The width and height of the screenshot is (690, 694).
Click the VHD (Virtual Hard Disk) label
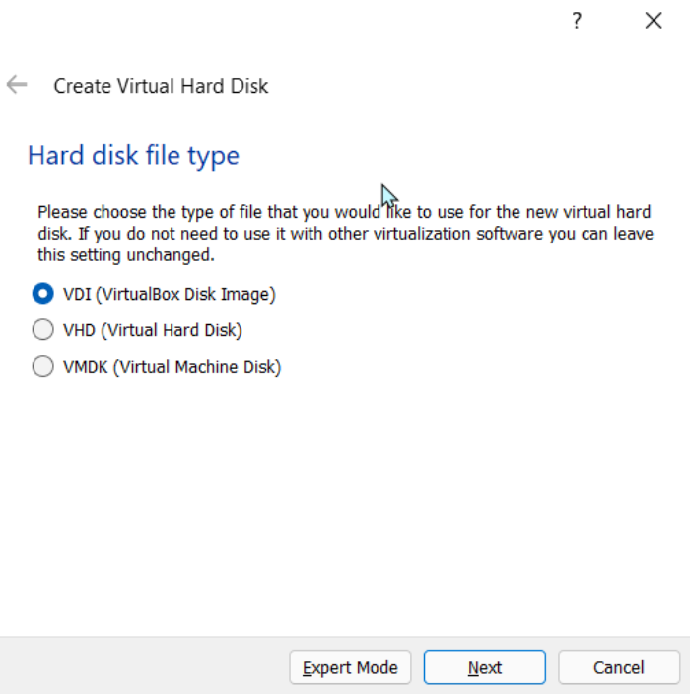[152, 330]
